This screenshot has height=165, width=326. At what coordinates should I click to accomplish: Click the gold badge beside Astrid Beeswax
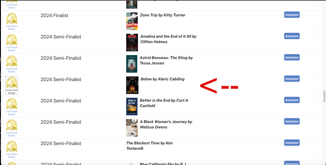click(12, 61)
